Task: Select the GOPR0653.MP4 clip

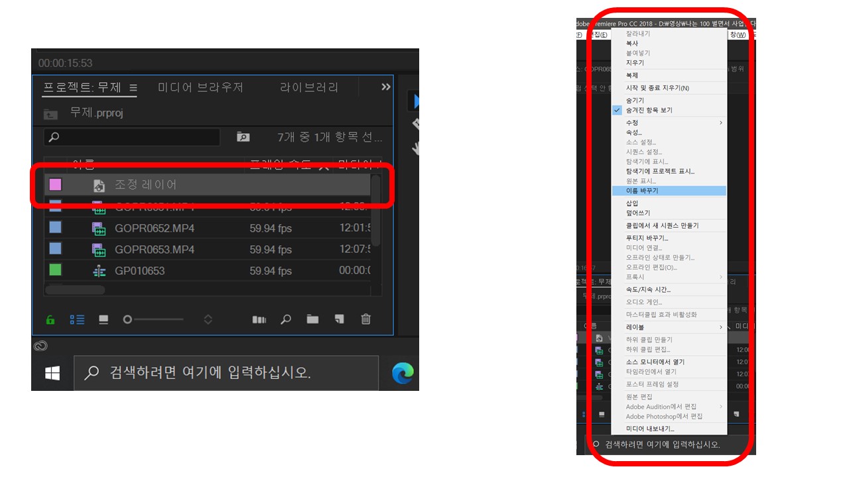Action: click(155, 250)
